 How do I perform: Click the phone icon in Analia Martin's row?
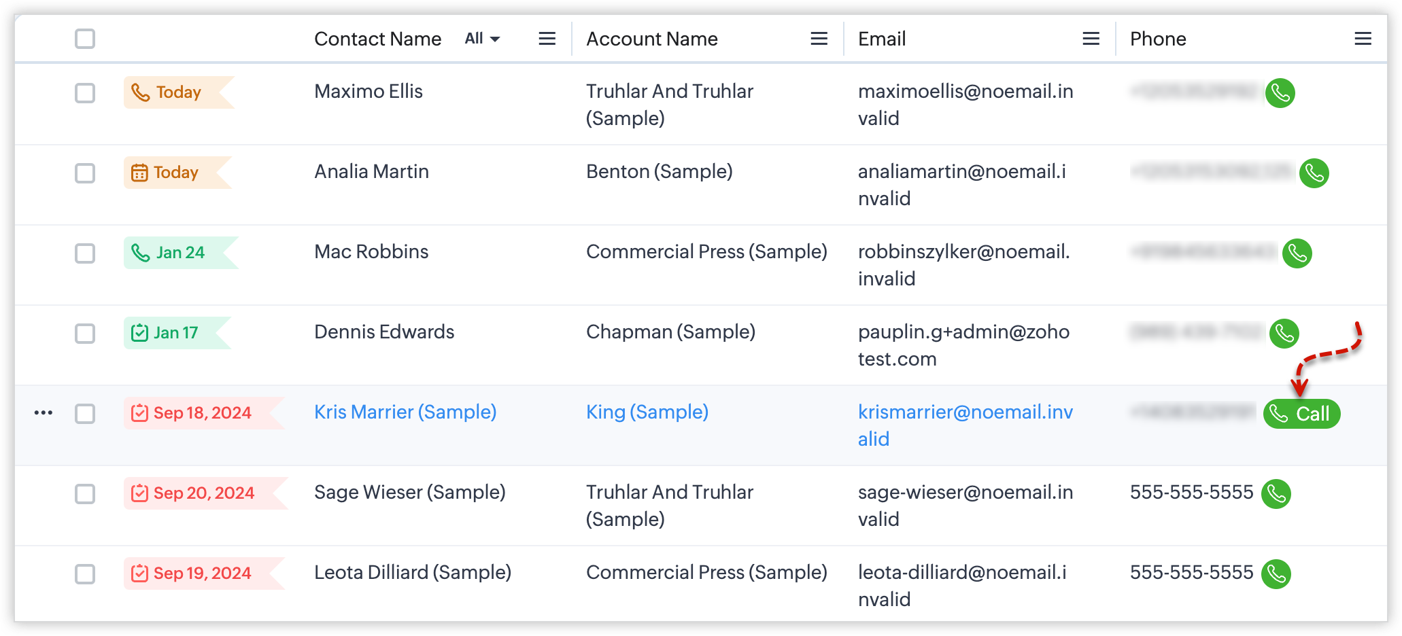tap(1314, 173)
